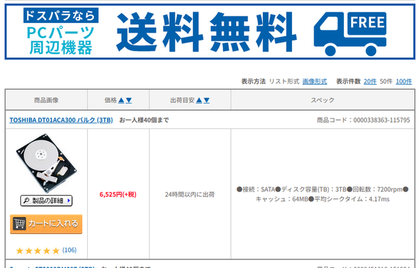Click the 商品画像 column header
Image resolution: width=420 pixels, height=268 pixels.
[47, 100]
